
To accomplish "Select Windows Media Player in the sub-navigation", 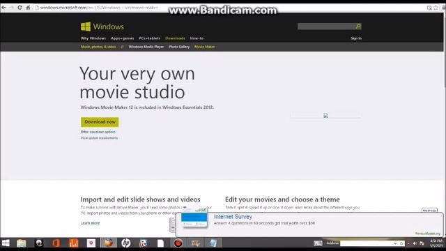I will point(146,47).
